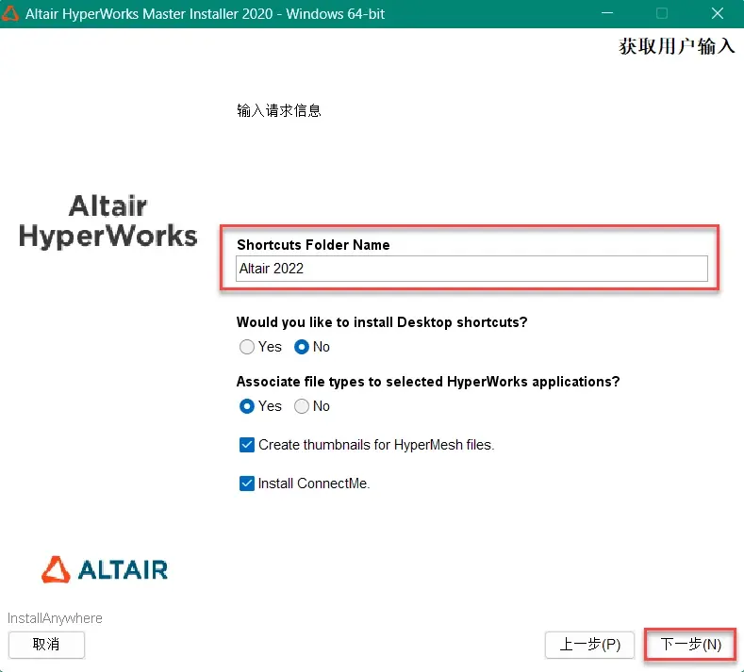The image size is (744, 672).
Task: Click the installer title bar text
Action: tap(205, 14)
